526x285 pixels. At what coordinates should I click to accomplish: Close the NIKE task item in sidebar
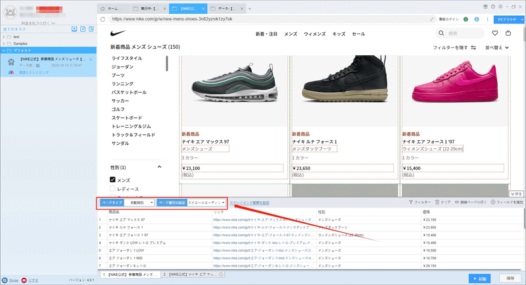point(91,59)
